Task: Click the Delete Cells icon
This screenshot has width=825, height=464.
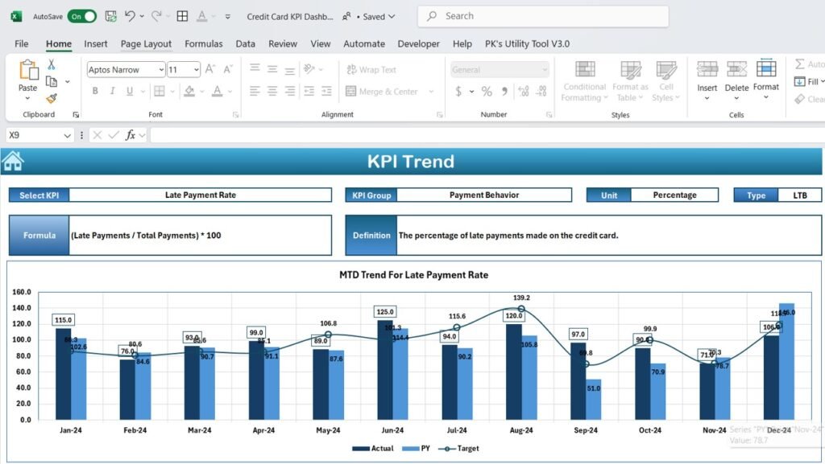Action: point(736,76)
